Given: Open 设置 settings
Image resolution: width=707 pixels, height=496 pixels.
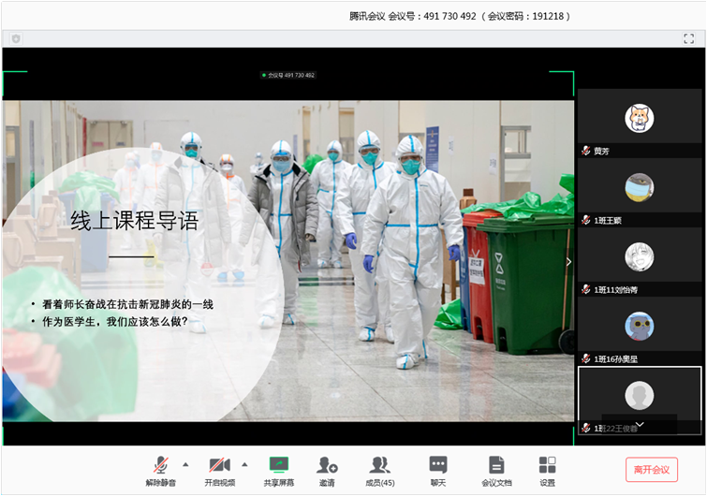Looking at the screenshot, I should pyautogui.click(x=547, y=469).
